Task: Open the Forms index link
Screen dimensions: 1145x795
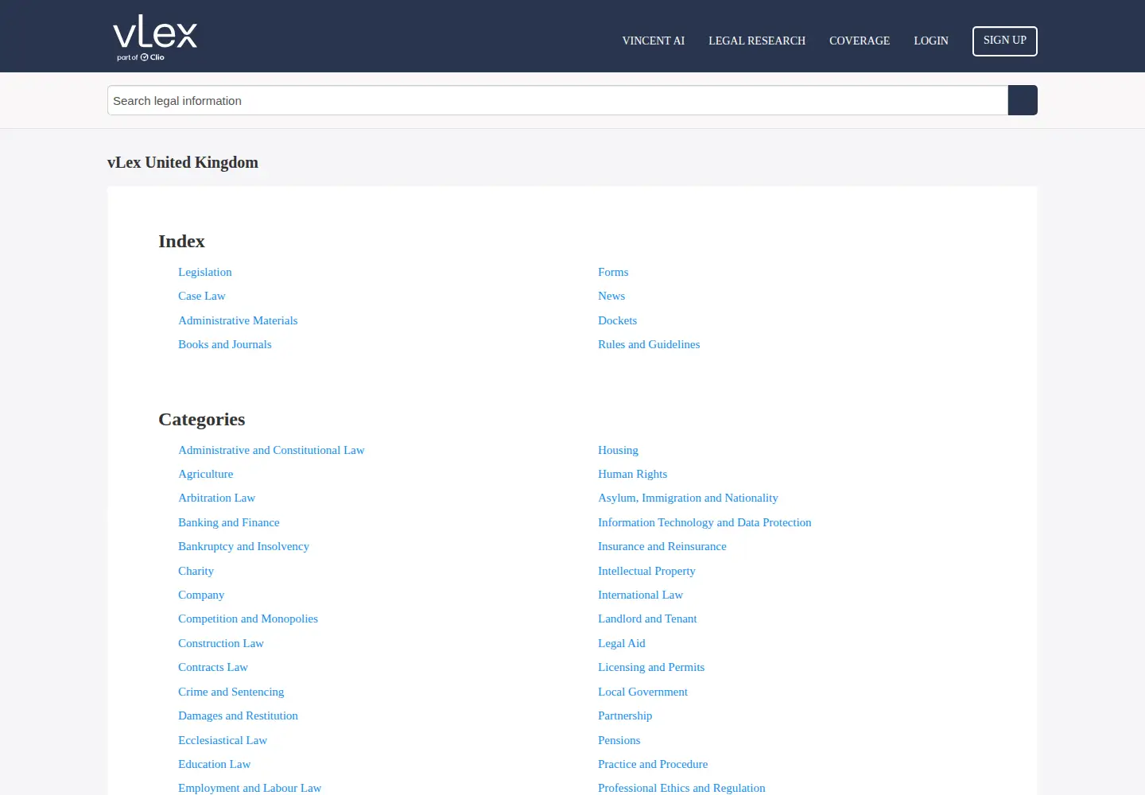Action: tap(613, 272)
